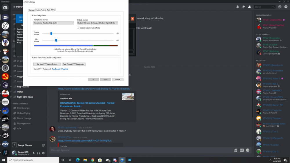This screenshot has height=163, width=290.
Task: Open the 737 server icon
Action: [x=5, y=144]
